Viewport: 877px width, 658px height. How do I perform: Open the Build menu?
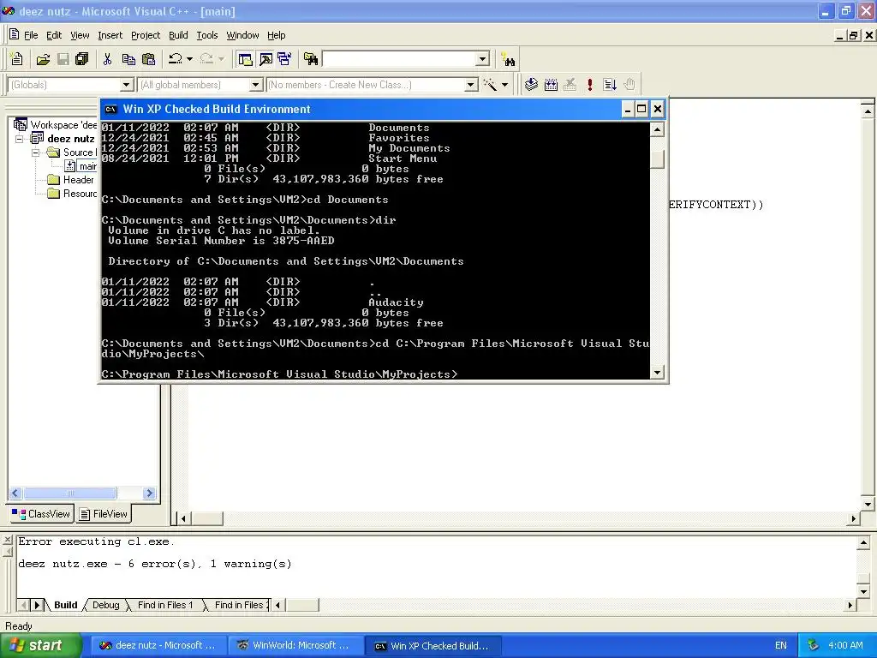coord(178,35)
